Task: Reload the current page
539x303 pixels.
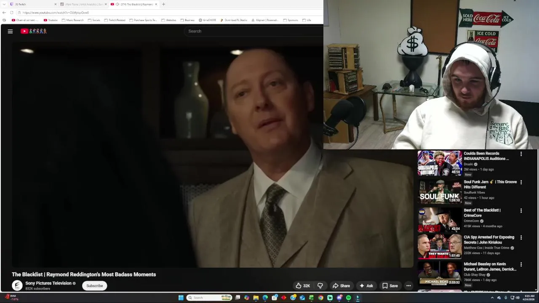Action: tap(12, 13)
